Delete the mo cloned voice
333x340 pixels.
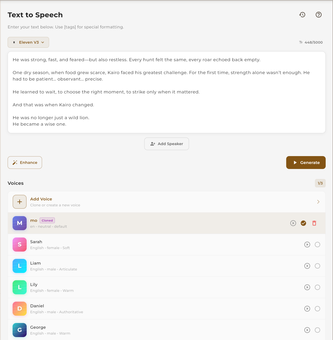tap(314, 223)
